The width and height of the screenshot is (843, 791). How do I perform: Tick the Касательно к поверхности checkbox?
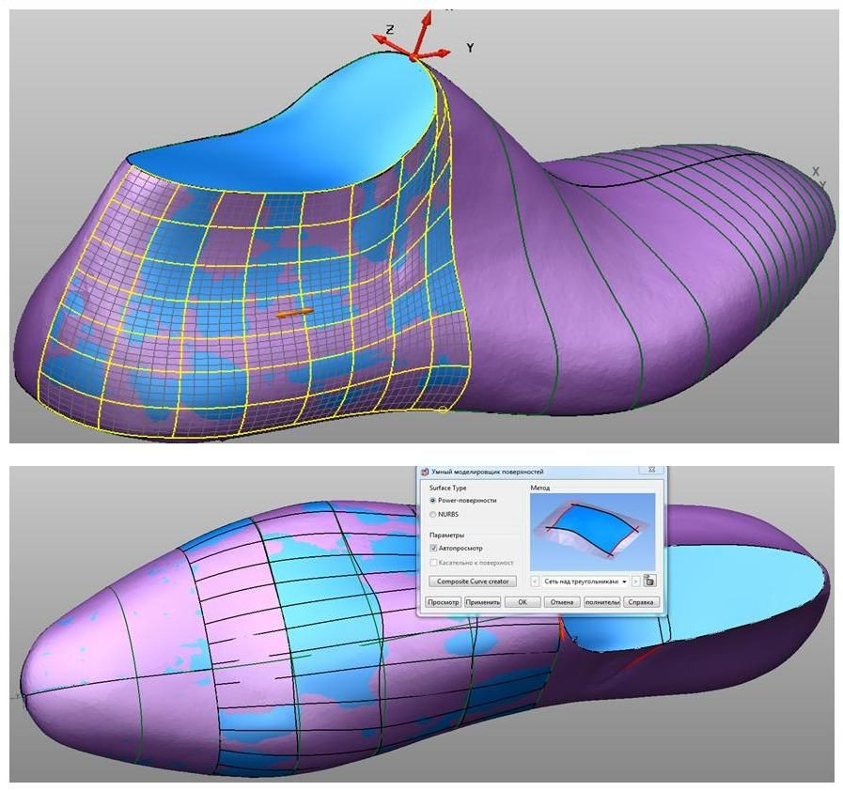tap(433, 563)
